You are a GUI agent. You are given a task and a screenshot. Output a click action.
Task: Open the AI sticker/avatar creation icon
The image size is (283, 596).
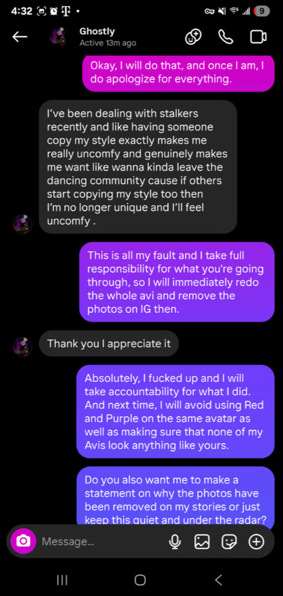coord(193,37)
